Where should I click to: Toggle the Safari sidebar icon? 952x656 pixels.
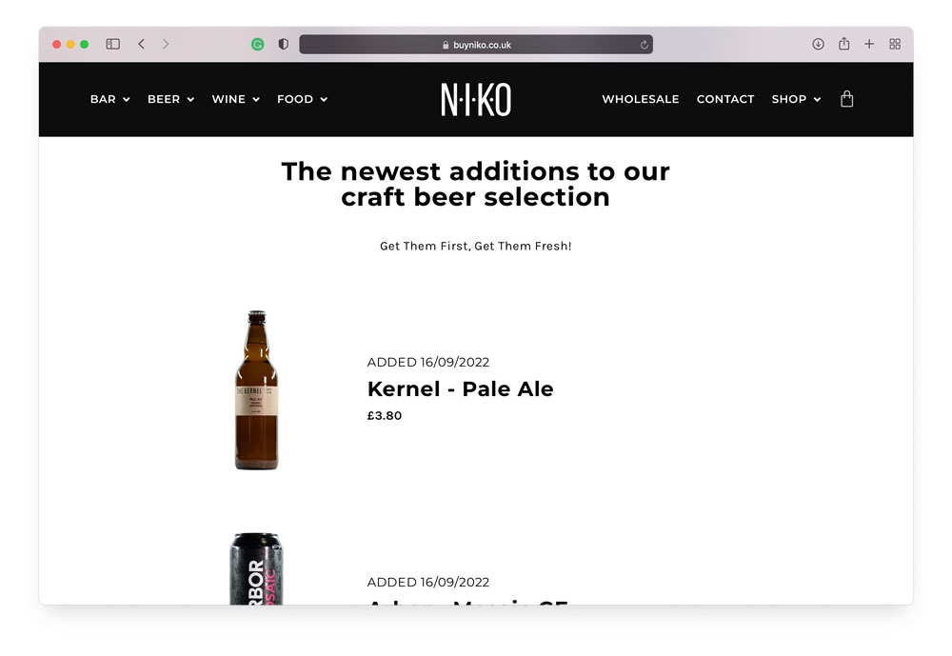click(113, 44)
